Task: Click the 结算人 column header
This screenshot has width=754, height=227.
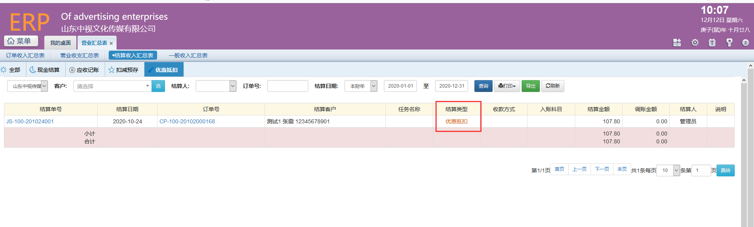Action: pos(688,109)
